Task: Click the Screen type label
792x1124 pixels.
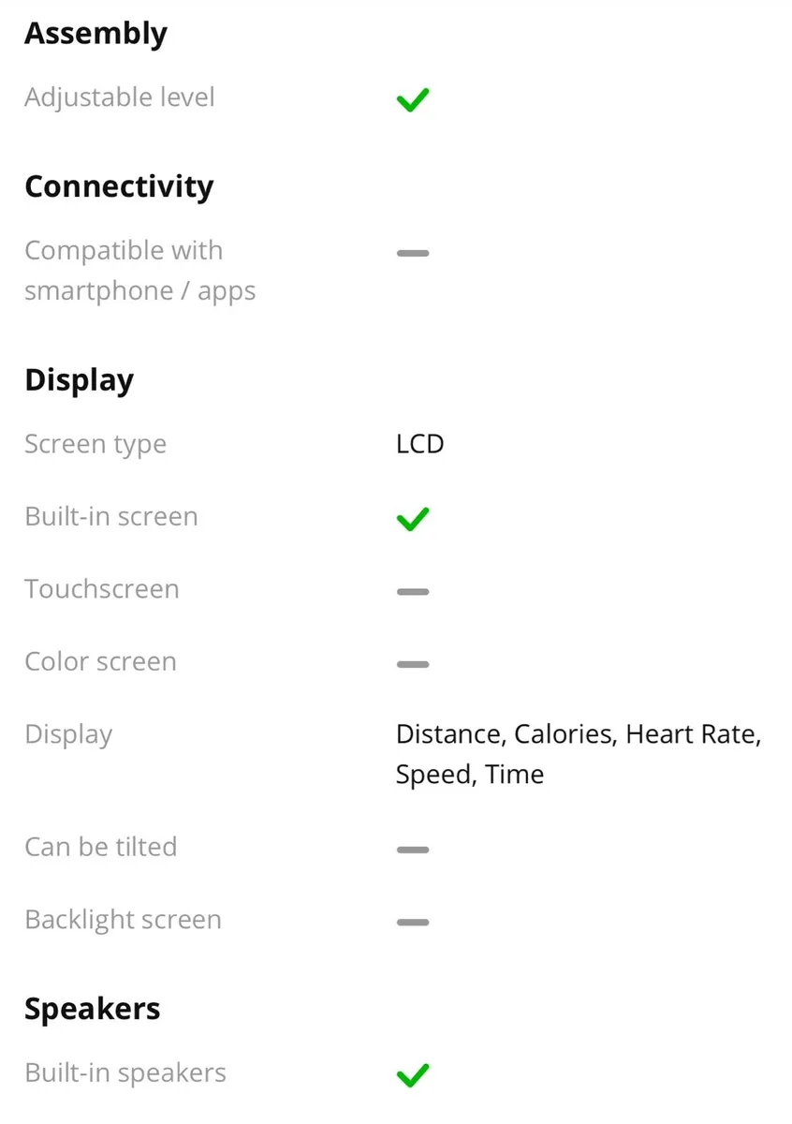Action: click(x=95, y=444)
